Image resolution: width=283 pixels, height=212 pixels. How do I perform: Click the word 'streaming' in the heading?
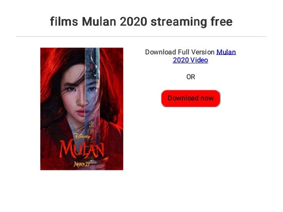click(179, 22)
